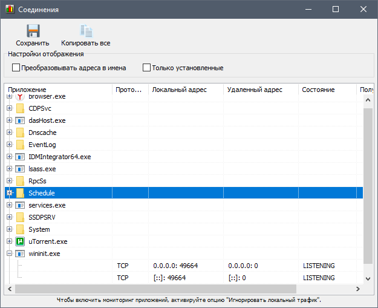Select the 0.0.0.0: 49664 local address row

click(x=175, y=266)
